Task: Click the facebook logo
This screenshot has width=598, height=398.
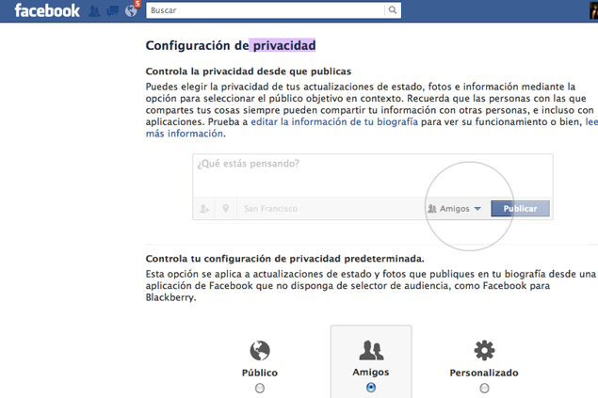Action: pyautogui.click(x=47, y=10)
